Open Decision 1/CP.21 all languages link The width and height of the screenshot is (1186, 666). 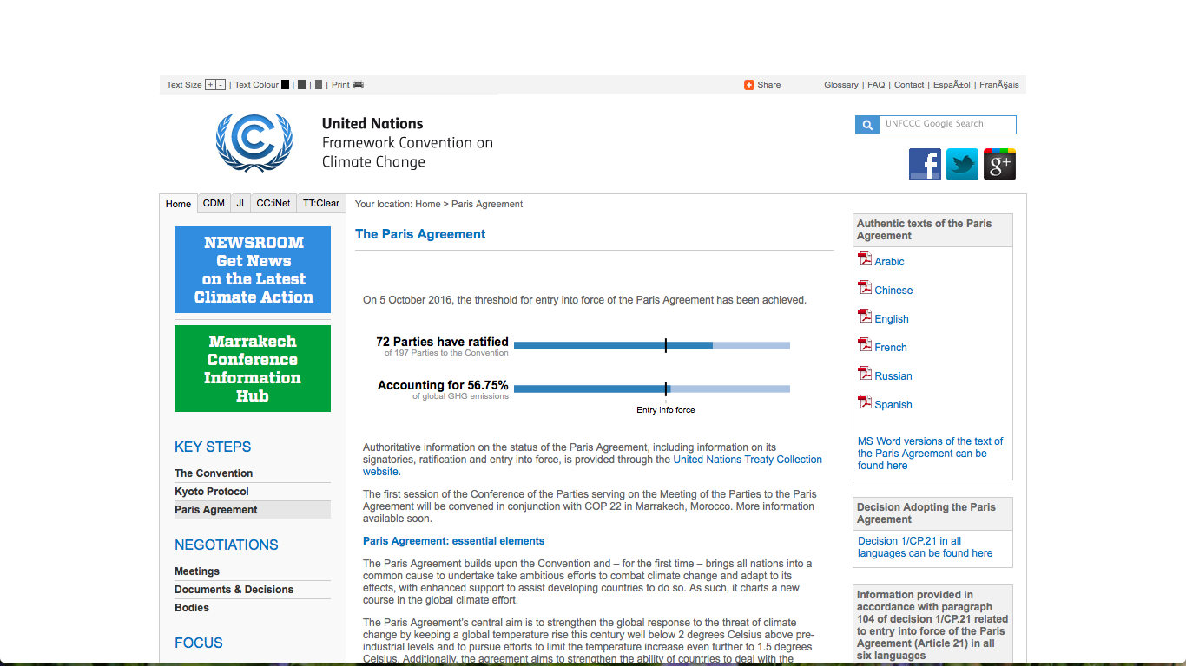[x=925, y=547]
